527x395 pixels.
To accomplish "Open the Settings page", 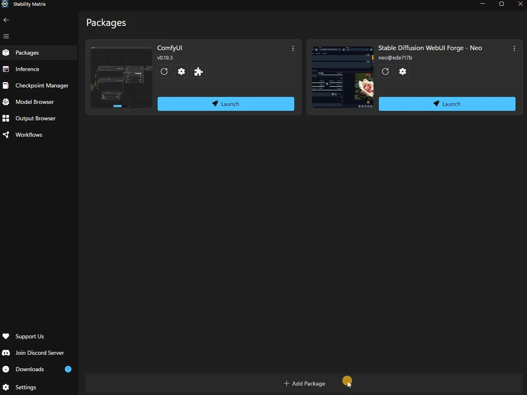I will coord(39,388).
